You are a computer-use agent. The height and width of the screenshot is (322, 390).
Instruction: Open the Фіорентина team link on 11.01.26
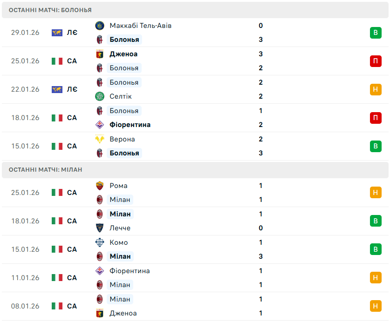[130, 271]
